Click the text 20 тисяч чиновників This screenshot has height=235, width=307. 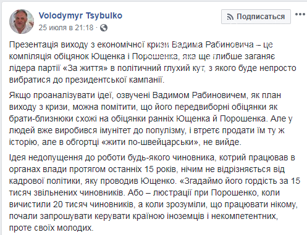(x=93, y=204)
